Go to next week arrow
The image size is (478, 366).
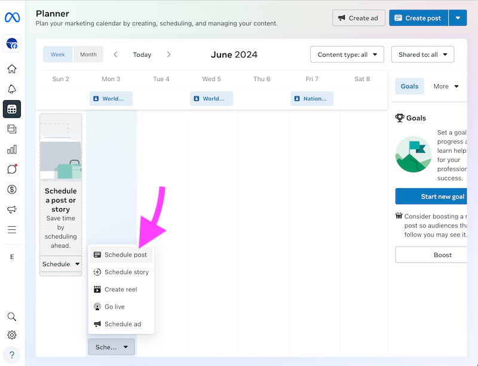pyautogui.click(x=168, y=54)
